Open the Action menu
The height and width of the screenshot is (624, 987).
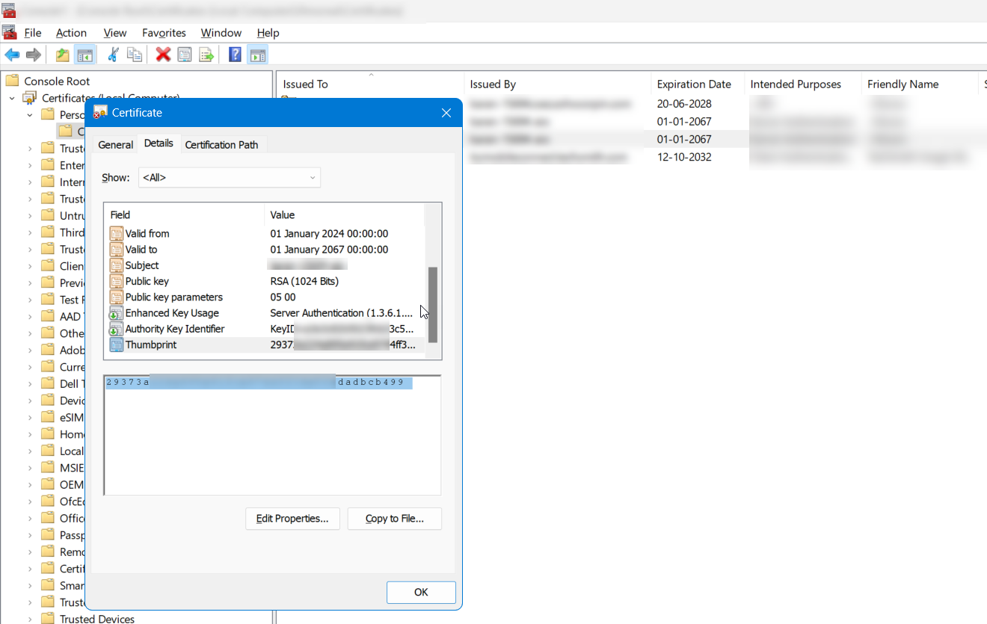pos(71,33)
